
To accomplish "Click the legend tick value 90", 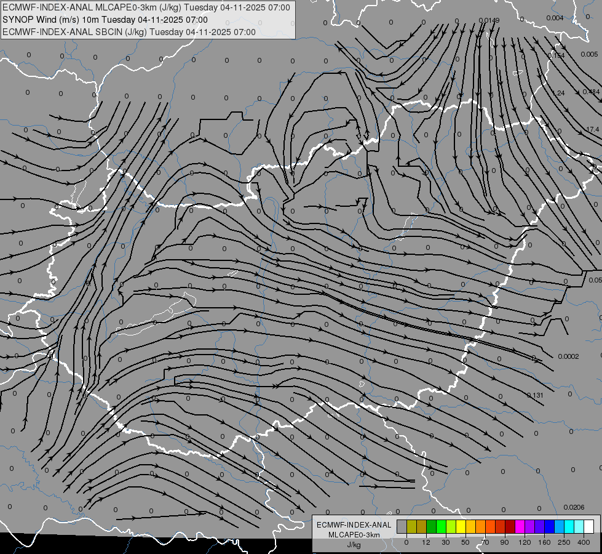I will [x=504, y=542].
